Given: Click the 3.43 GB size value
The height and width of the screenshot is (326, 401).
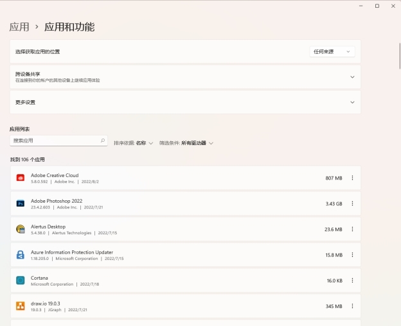Looking at the screenshot, I should (334, 203).
